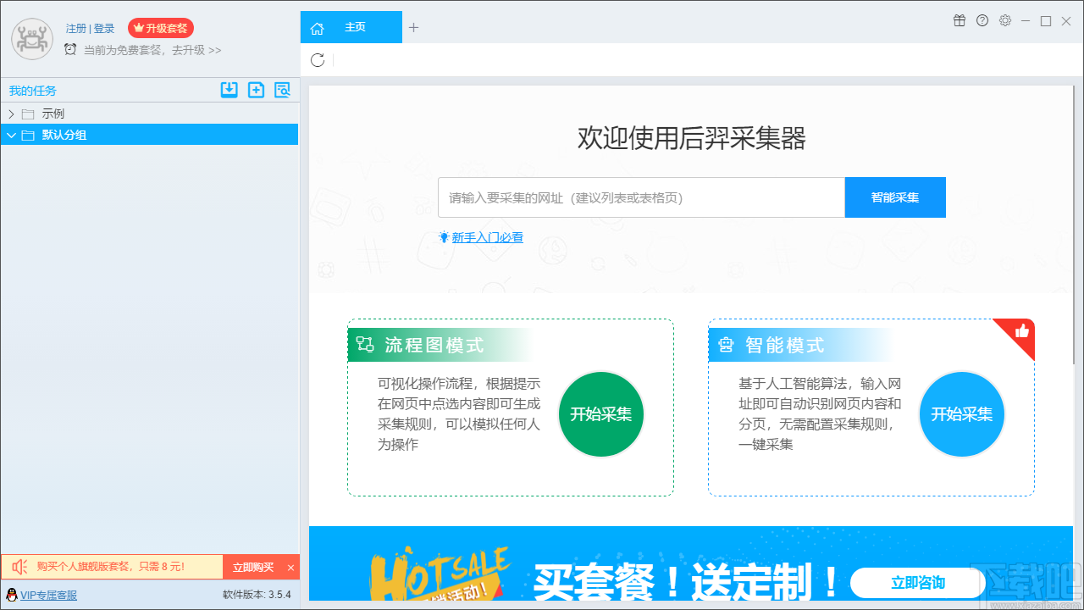Switch to the 主页 home tab
Screen dimensions: 1084x610
coord(351,27)
